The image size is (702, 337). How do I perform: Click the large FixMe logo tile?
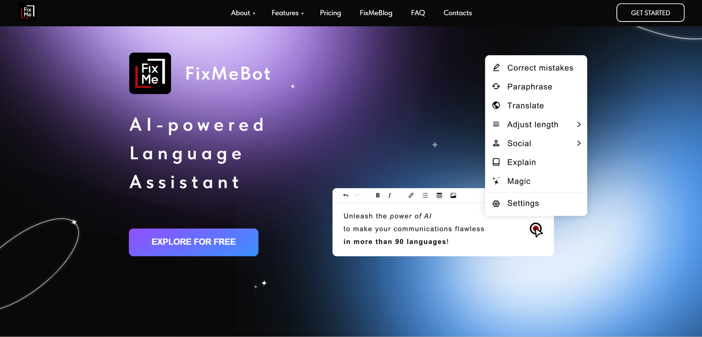tap(150, 73)
